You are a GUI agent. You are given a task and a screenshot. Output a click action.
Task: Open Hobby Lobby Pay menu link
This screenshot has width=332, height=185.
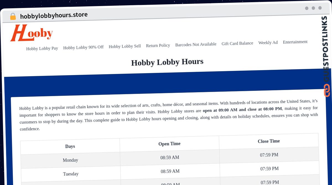pos(42,49)
